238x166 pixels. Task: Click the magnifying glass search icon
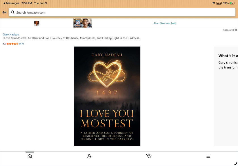pyautogui.click(x=12, y=12)
